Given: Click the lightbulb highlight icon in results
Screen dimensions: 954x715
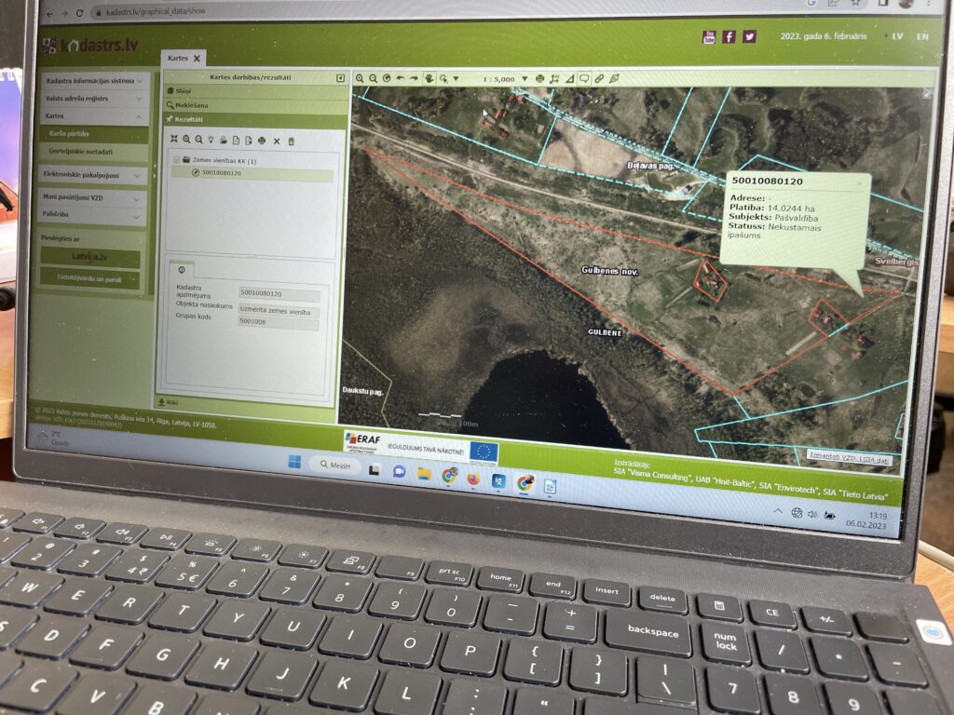Looking at the screenshot, I should tap(211, 140).
